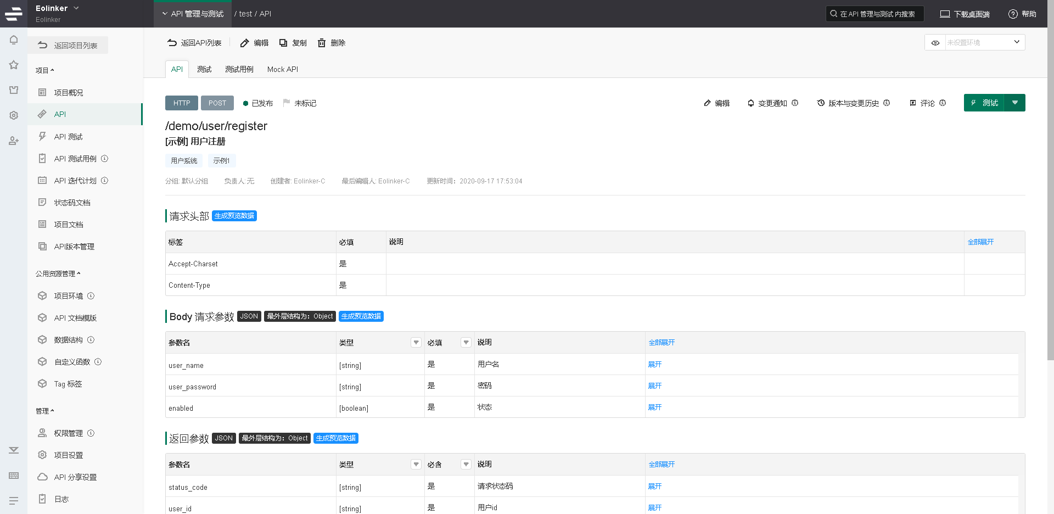The image size is (1054, 514).
Task: Open 版本与变更历史 history icon
Action: [x=821, y=103]
